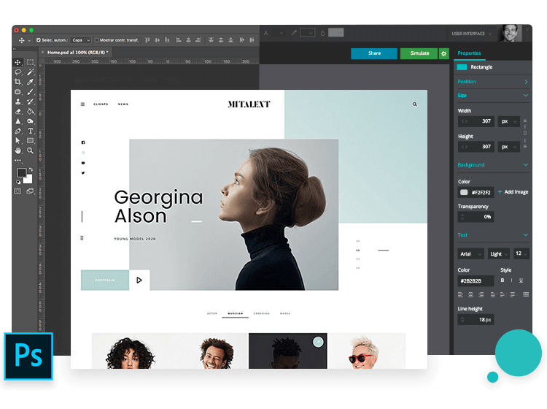Viewport: 547px width, 409px height.
Task: Select the Path Selection arrow tool
Action: click(18, 140)
